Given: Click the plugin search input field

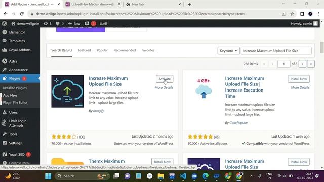Looking at the screenshot, I should tap(276, 51).
